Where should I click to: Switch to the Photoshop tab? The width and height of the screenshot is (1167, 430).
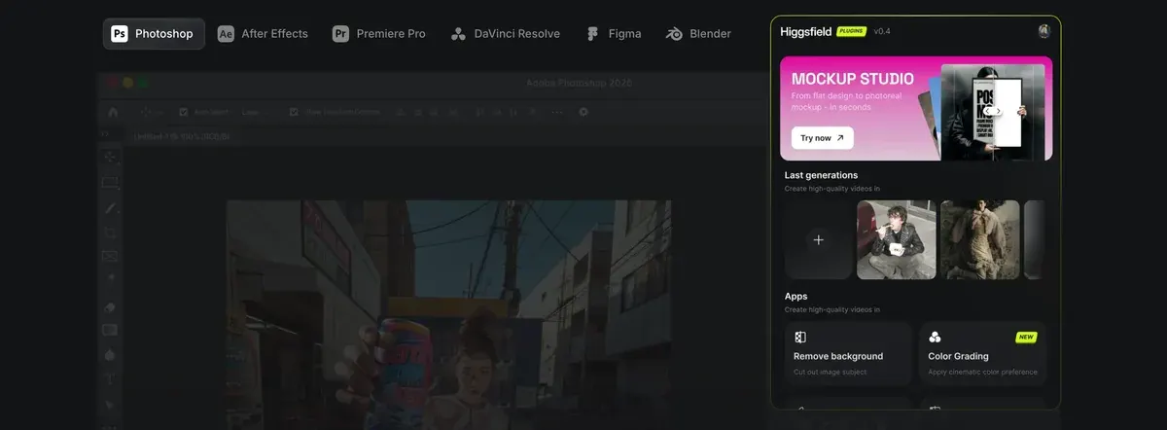tap(154, 33)
